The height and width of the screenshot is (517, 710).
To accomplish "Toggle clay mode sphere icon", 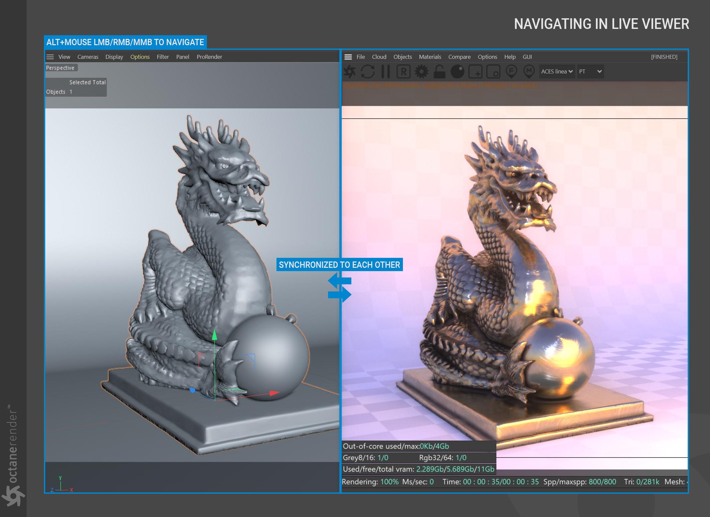I will click(457, 71).
